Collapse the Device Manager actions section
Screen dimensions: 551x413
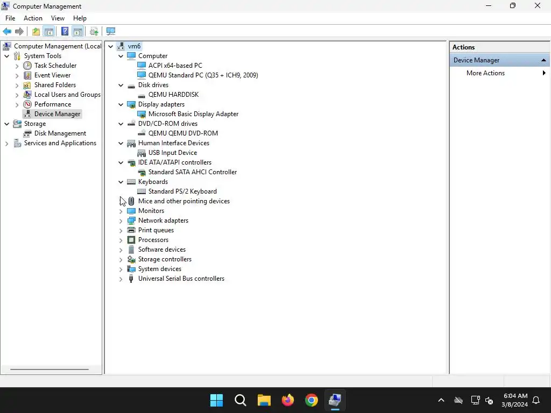[543, 60]
